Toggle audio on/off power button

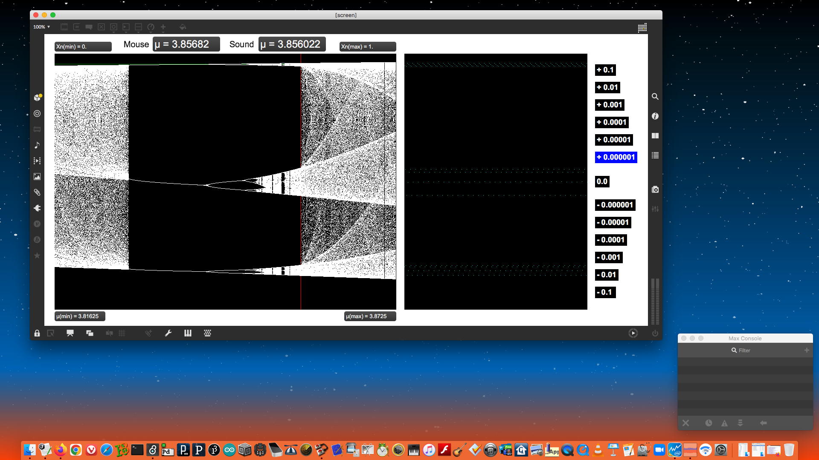[655, 333]
